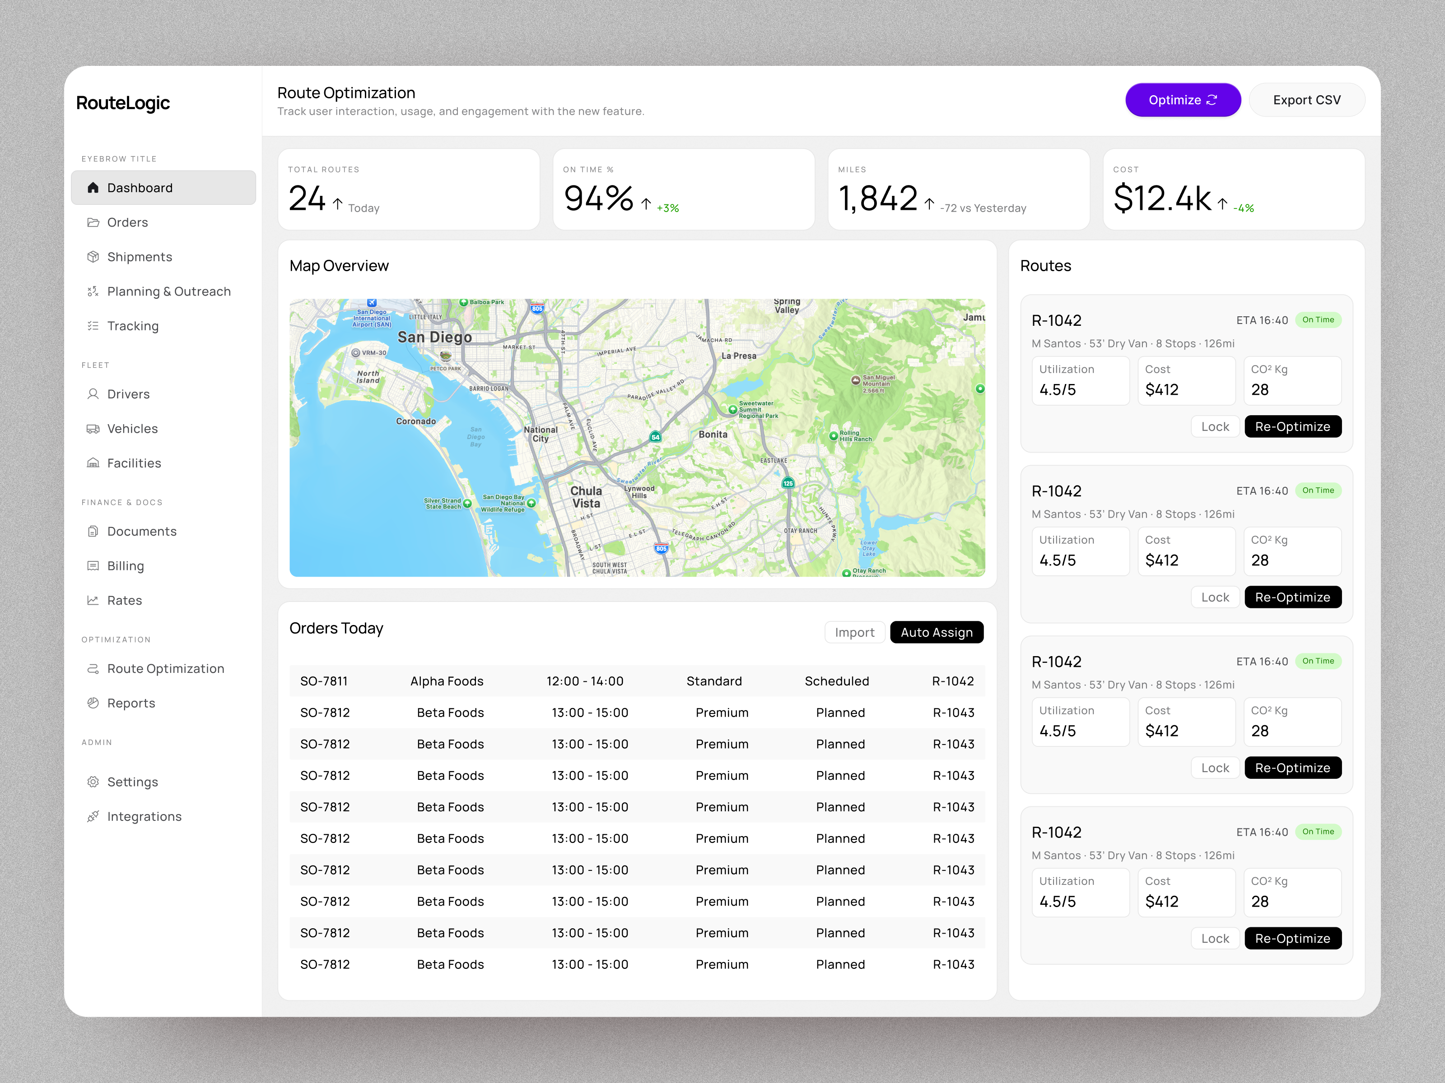
Task: Click the Export CSV button
Action: click(1306, 100)
